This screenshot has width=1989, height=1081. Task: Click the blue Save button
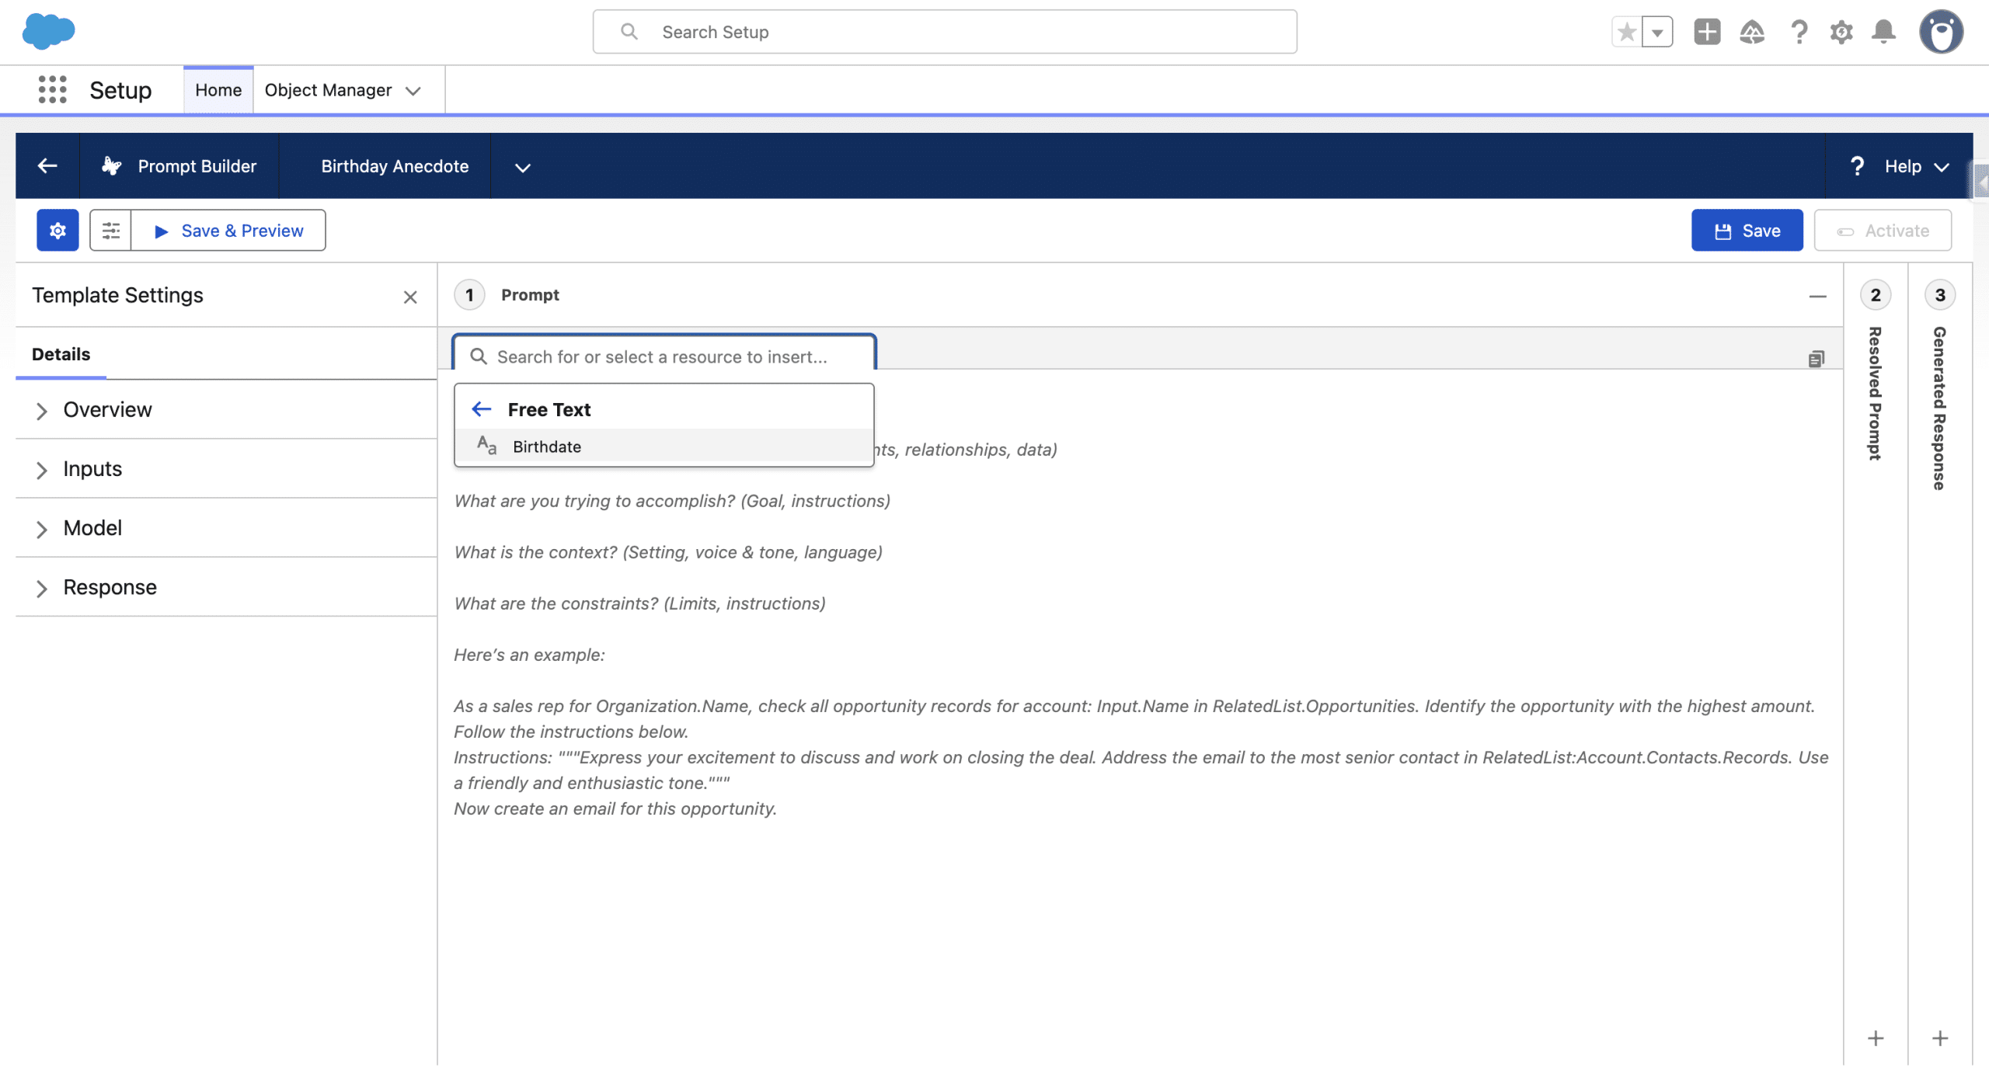point(1747,231)
